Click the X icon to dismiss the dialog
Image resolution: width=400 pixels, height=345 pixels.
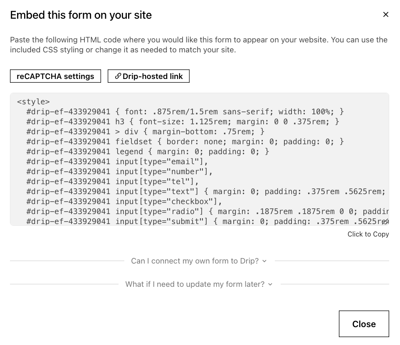click(385, 14)
